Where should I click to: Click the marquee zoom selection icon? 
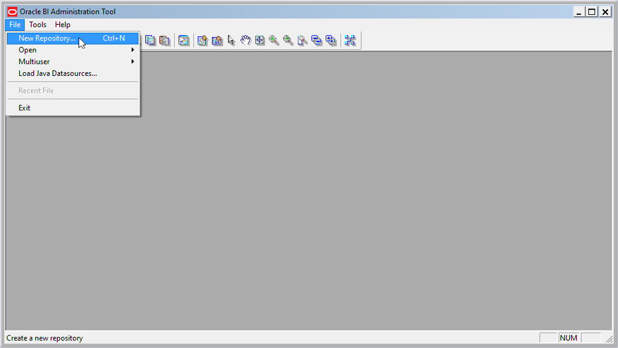(x=302, y=40)
